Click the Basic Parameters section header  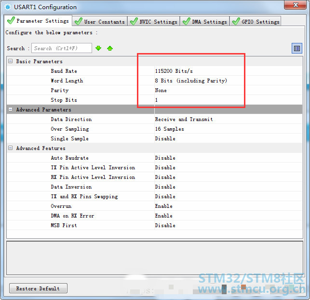click(39, 61)
